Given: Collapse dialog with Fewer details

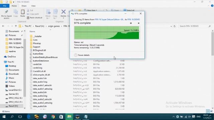Looking at the screenshot, I should pos(82,55).
